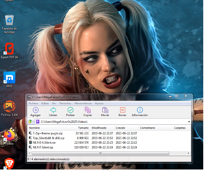Open the Herramientas menu
The image size is (211, 173).
[x=83, y=103]
